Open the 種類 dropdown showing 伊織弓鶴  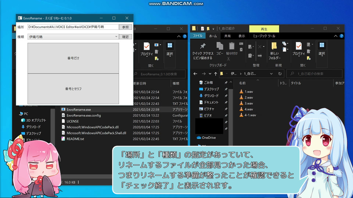[73, 37]
